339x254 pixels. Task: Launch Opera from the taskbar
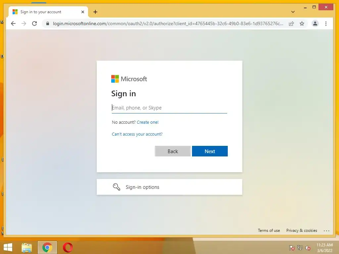[68, 247]
